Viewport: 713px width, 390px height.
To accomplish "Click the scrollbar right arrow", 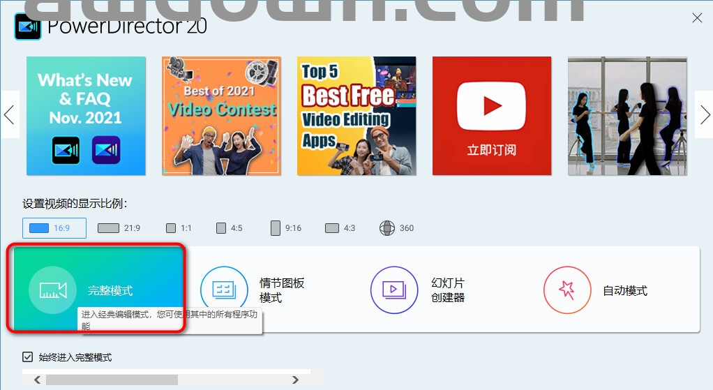I will tap(295, 380).
